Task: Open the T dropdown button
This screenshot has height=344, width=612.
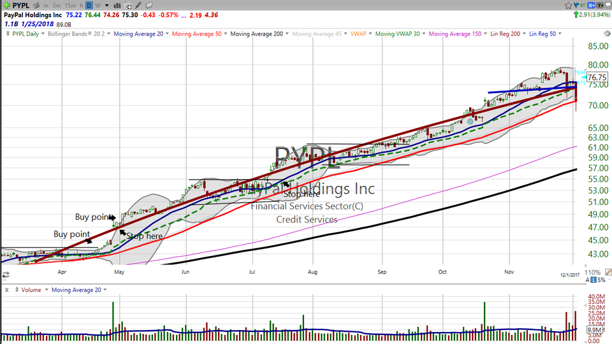Action: 600,5
